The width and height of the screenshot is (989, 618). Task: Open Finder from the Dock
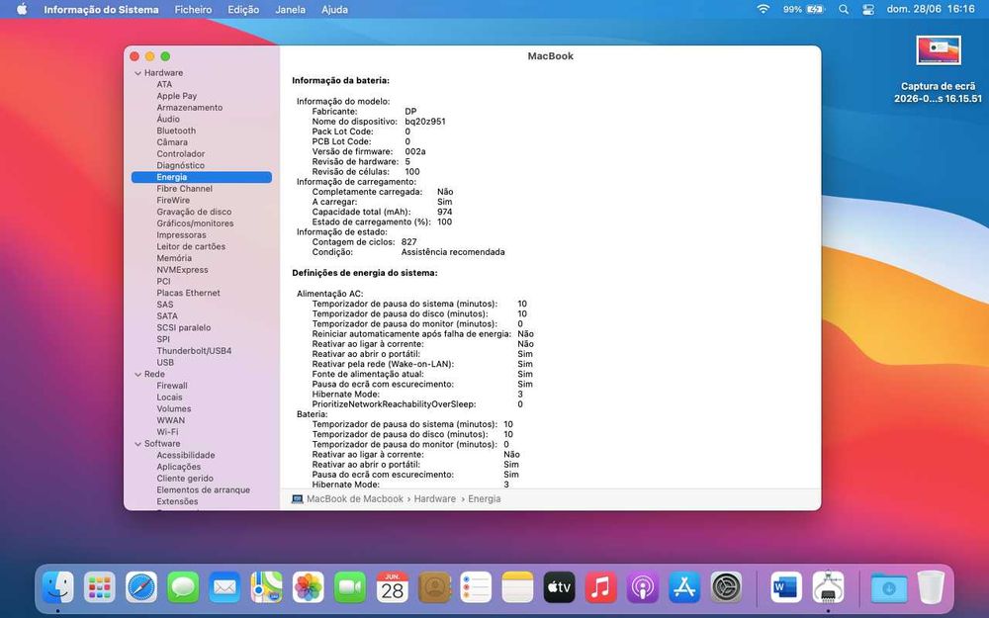pyautogui.click(x=58, y=587)
